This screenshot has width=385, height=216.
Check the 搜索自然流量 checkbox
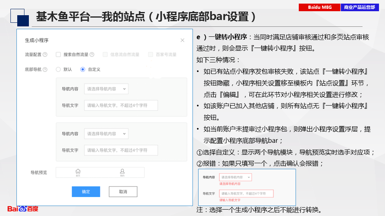pos(58,55)
